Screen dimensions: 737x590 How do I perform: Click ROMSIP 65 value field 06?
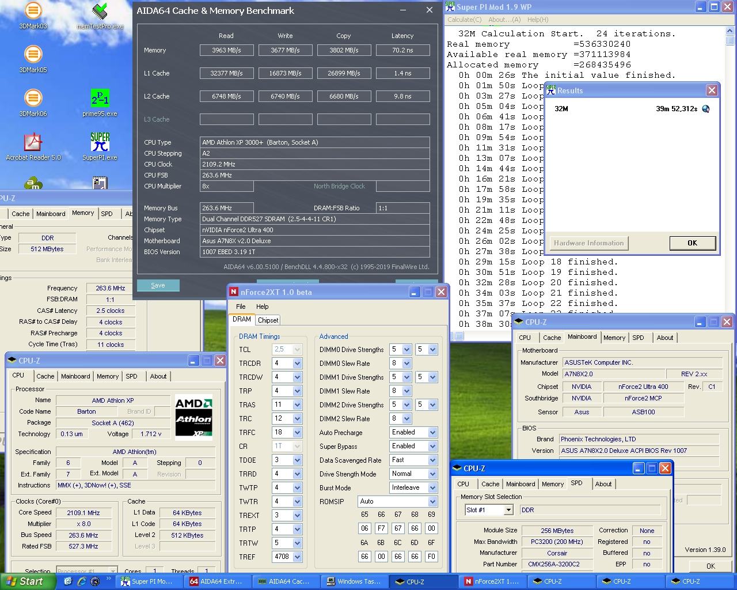coord(364,528)
